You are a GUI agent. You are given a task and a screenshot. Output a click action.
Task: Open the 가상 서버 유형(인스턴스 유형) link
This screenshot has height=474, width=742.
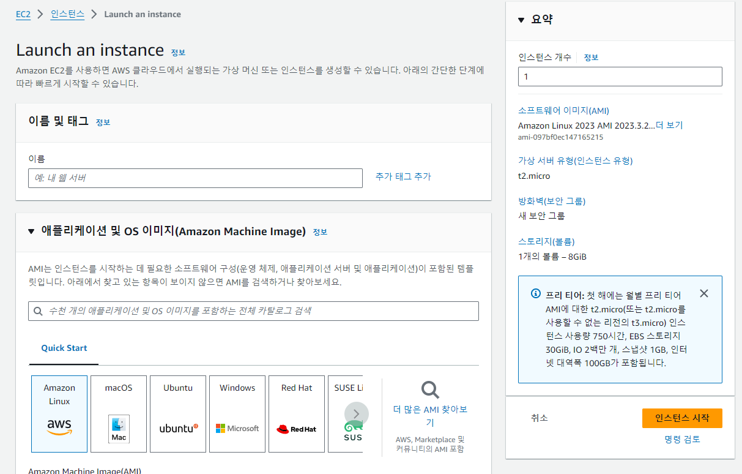(x=575, y=161)
